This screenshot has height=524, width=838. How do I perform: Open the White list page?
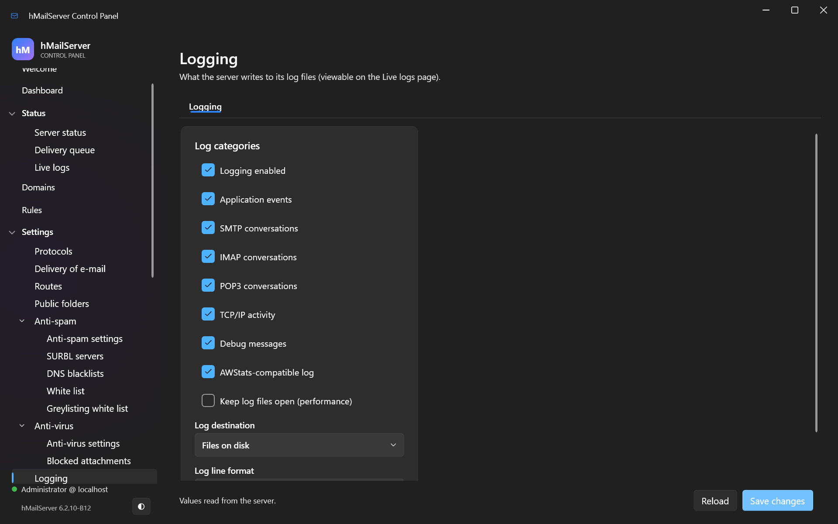tap(65, 391)
